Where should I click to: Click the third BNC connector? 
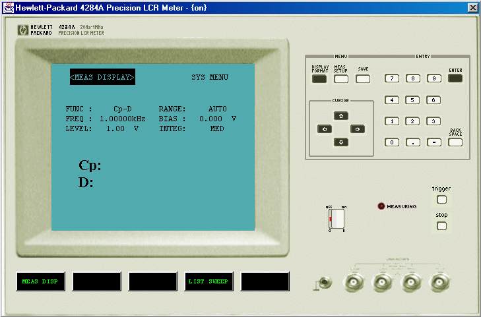411,282
